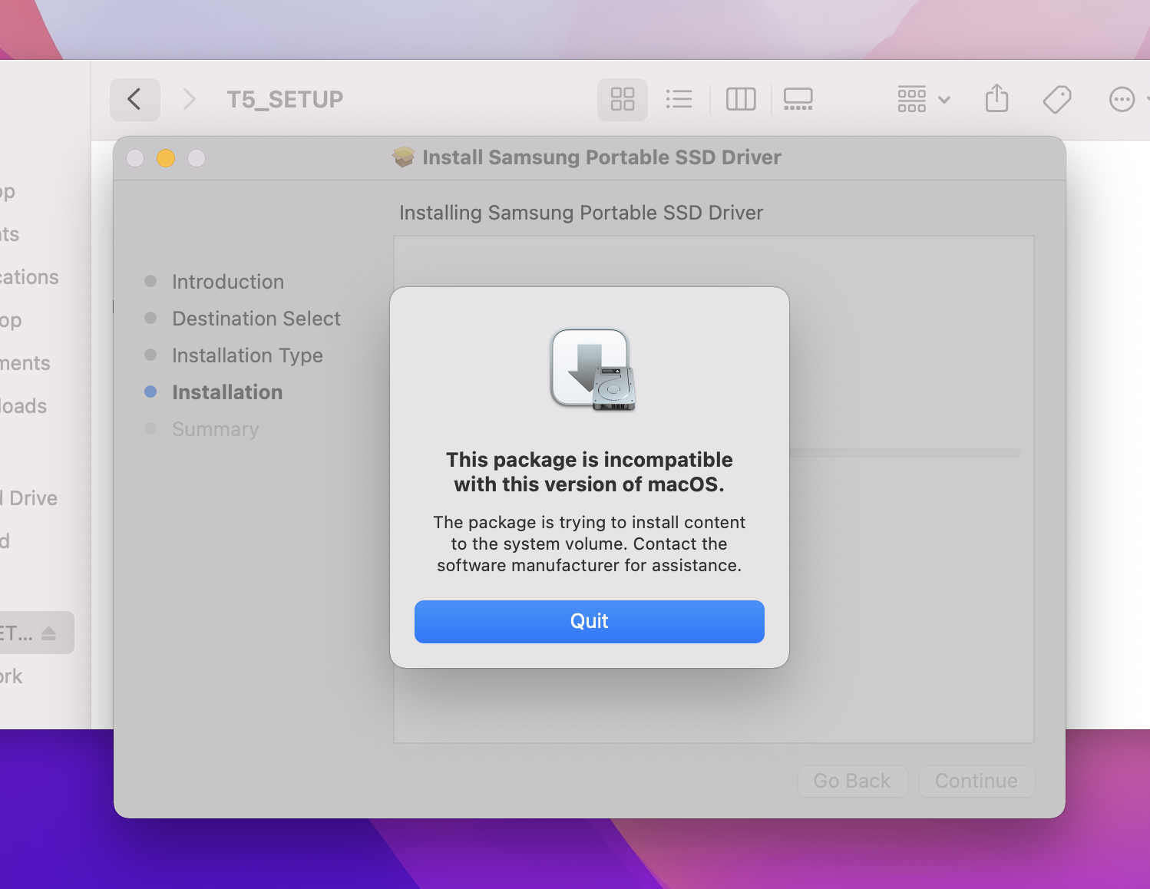Open the Finder more actions menu

click(1122, 99)
